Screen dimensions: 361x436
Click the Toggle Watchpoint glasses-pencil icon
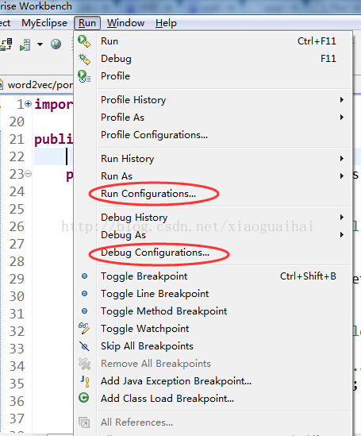click(84, 329)
